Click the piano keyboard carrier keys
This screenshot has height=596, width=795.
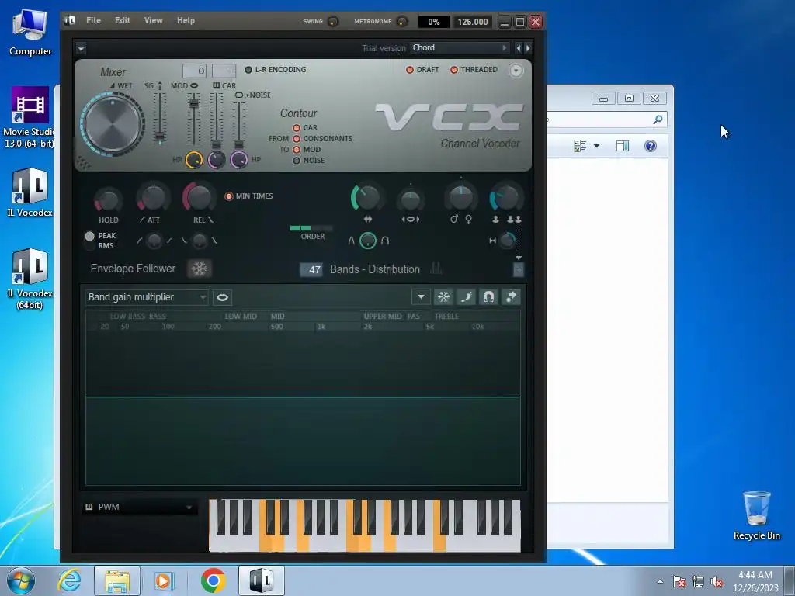coord(365,525)
